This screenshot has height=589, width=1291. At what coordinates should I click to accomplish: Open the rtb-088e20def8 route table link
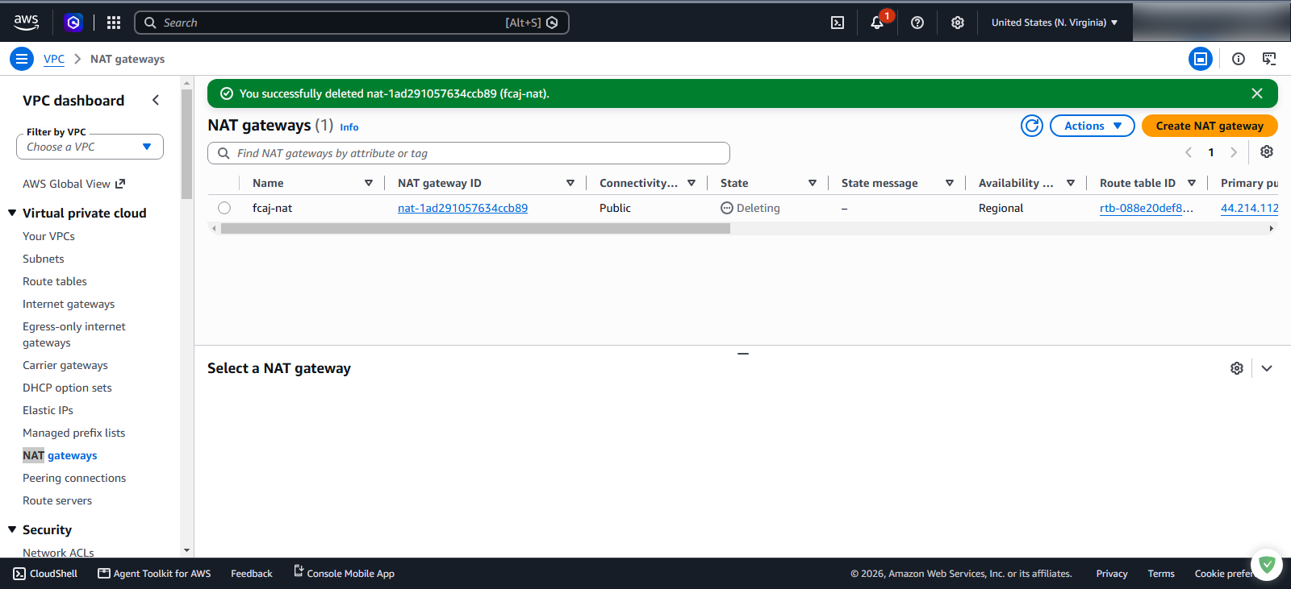pyautogui.click(x=1146, y=208)
